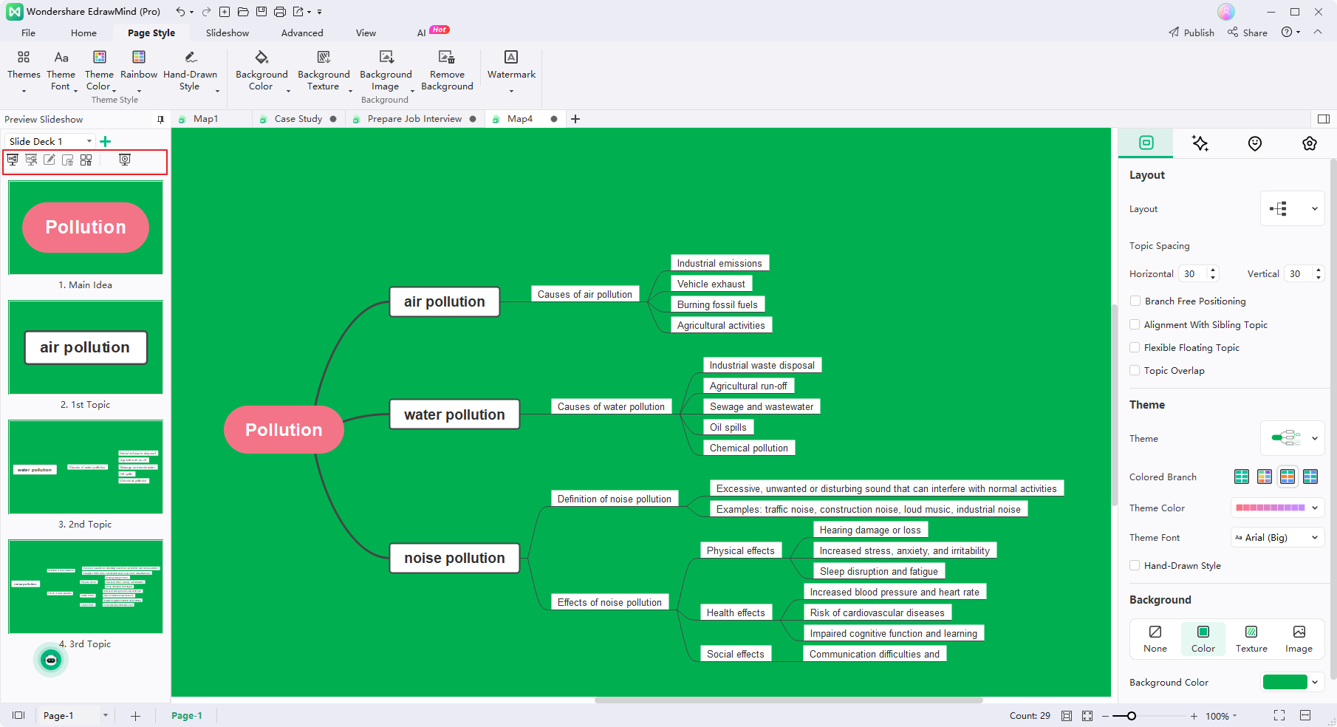
Task: Switch to the Slideshow ribbon tab
Action: tap(227, 33)
